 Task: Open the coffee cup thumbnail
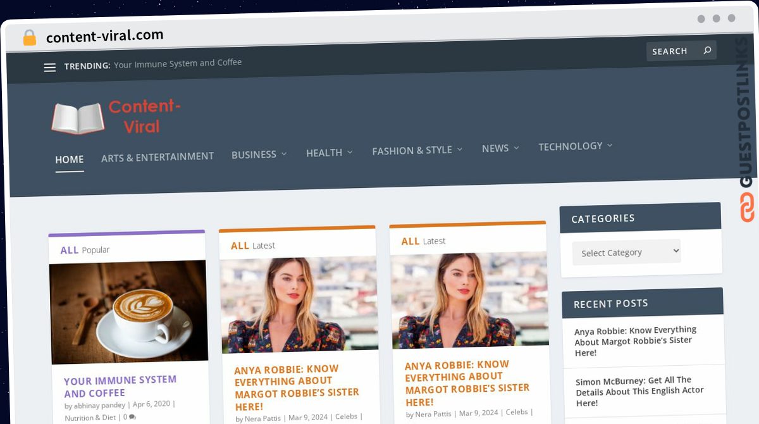128,312
